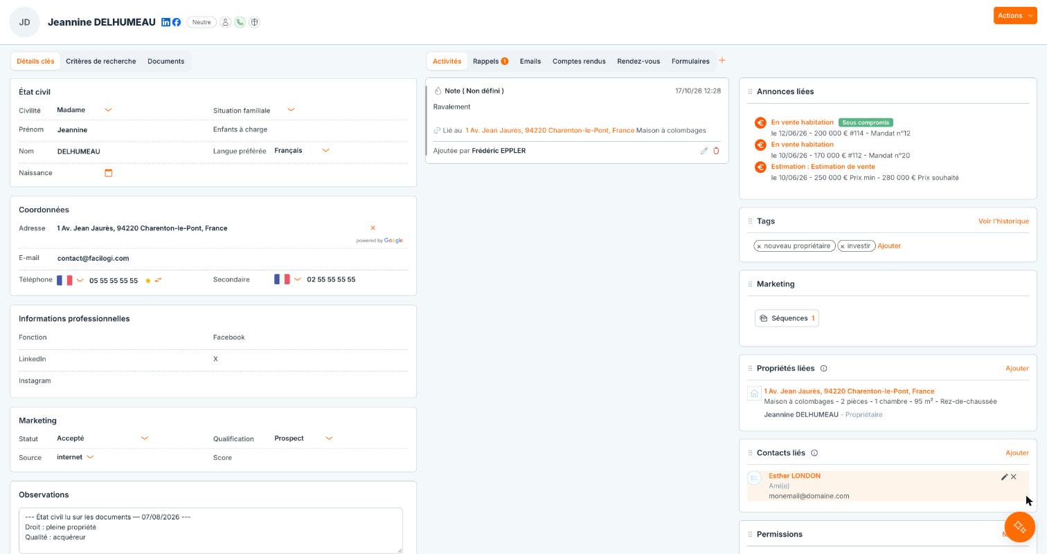Screen dimensions: 1047x554
Task: Clear the address with the X icon
Action: tap(373, 228)
